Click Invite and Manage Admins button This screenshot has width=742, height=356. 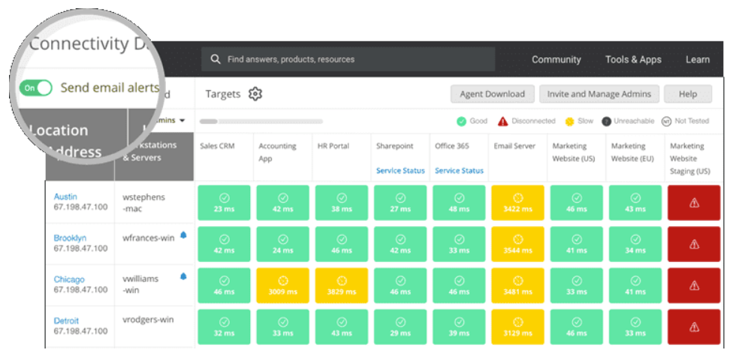coord(599,94)
